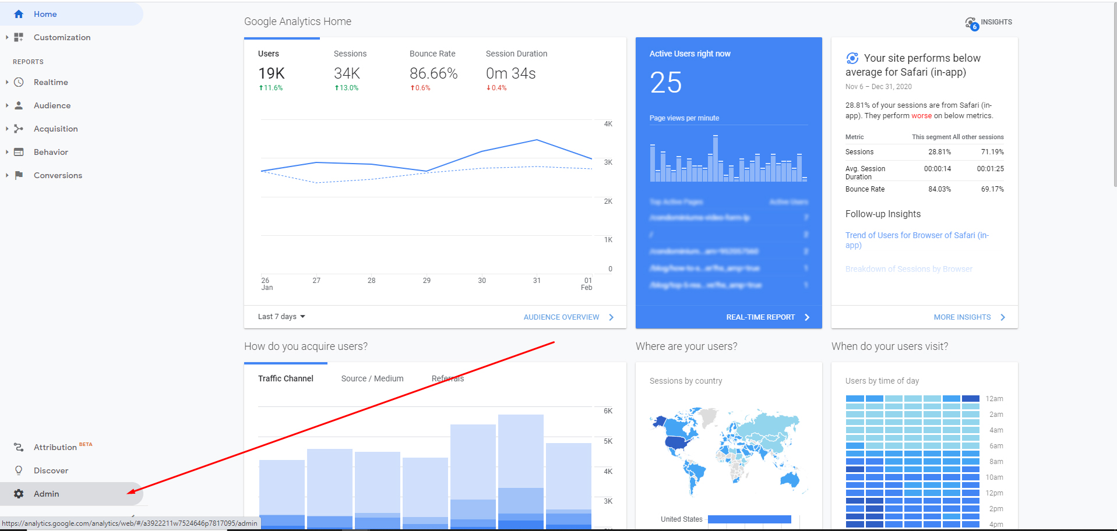
Task: Click the Audience person icon
Action: 19,105
